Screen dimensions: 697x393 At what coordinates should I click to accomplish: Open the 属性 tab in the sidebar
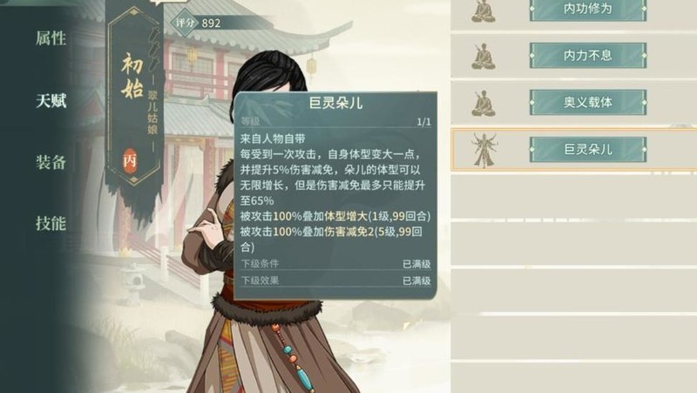pos(51,38)
